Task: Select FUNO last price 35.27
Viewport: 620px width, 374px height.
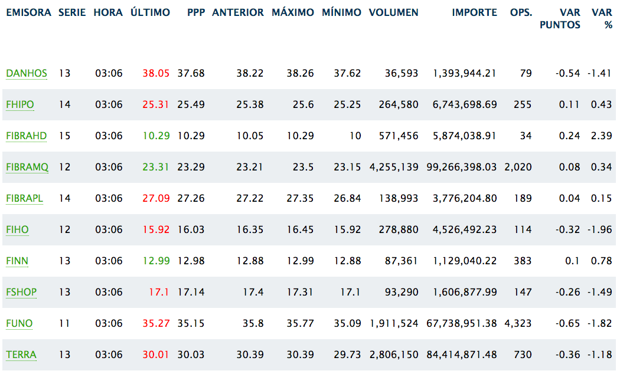Action: [x=156, y=323]
